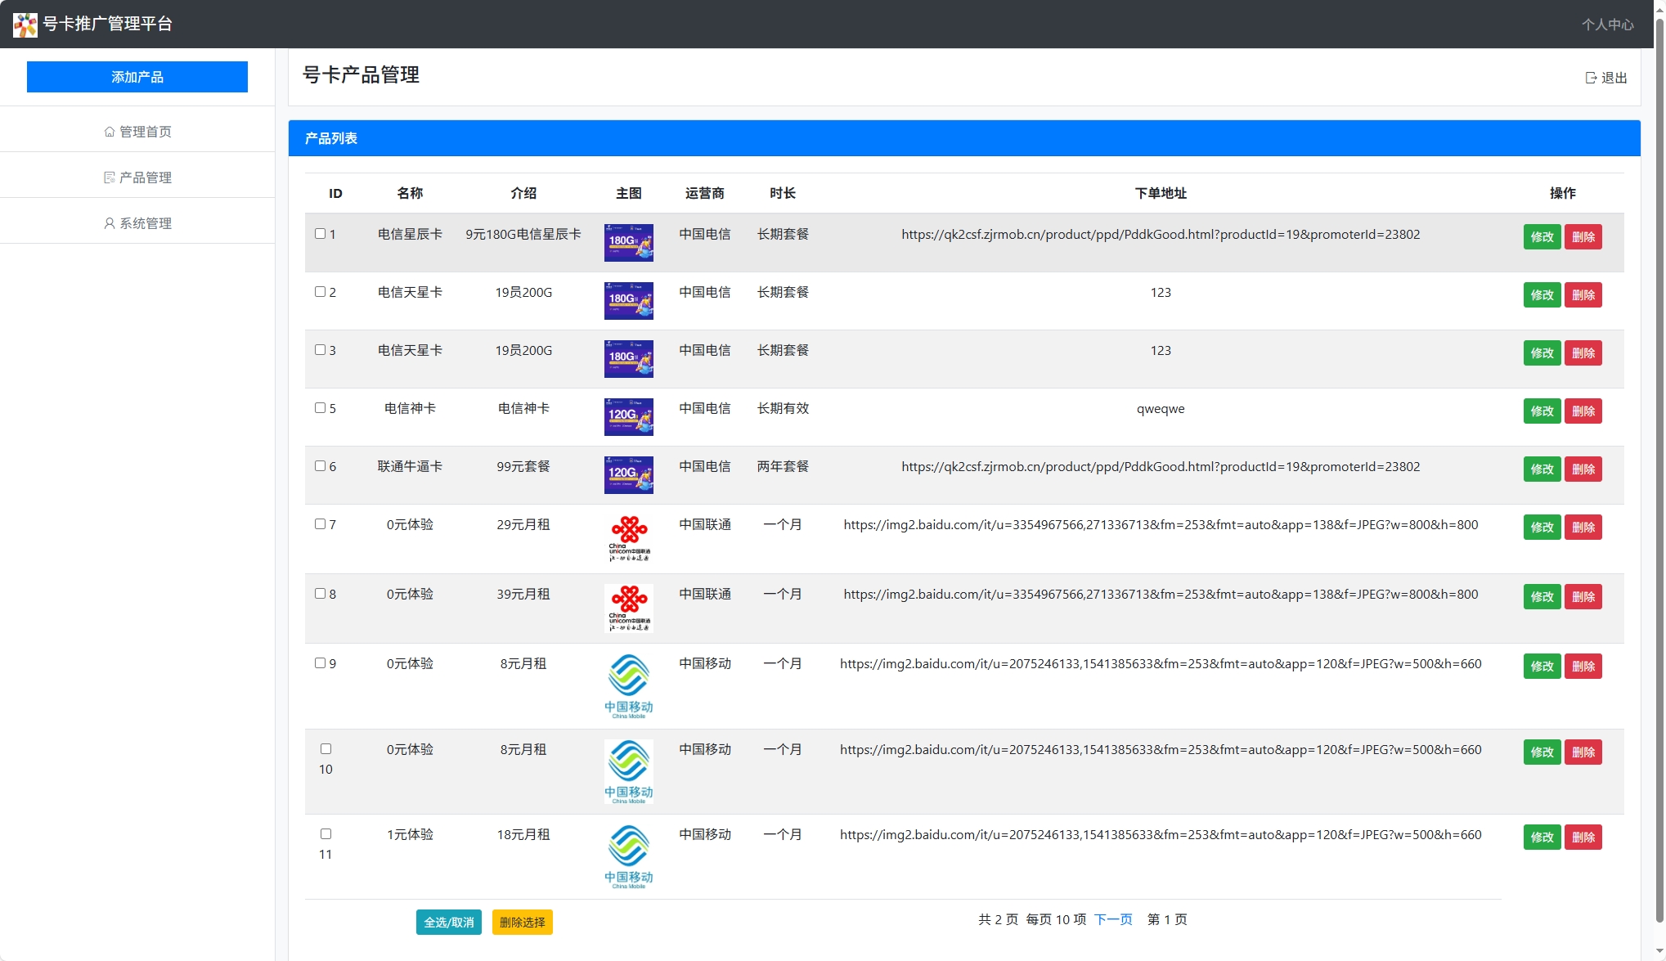
Task: Click the document icon beside 产品管理
Action: [110, 177]
